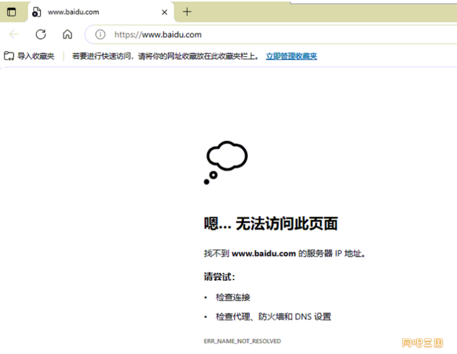The width and height of the screenshot is (457, 354).
Task: Click the 检查代理、防火墙和 DNS 设置 suggestion
Action: click(273, 317)
